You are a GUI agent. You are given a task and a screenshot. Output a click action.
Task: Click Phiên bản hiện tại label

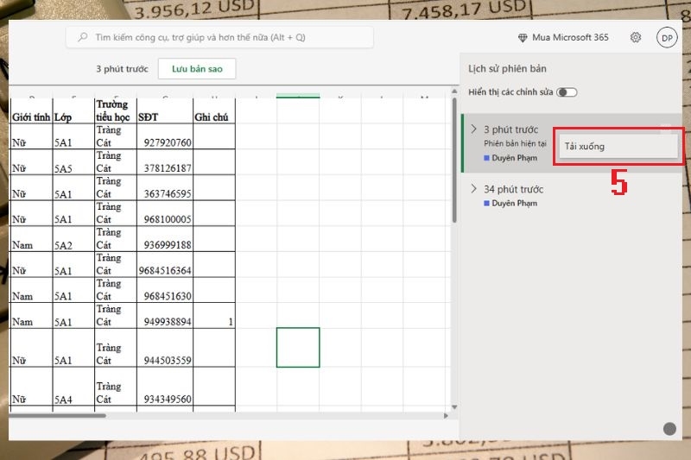[x=515, y=143]
